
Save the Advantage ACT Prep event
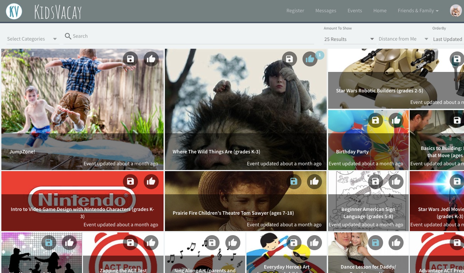(457, 243)
